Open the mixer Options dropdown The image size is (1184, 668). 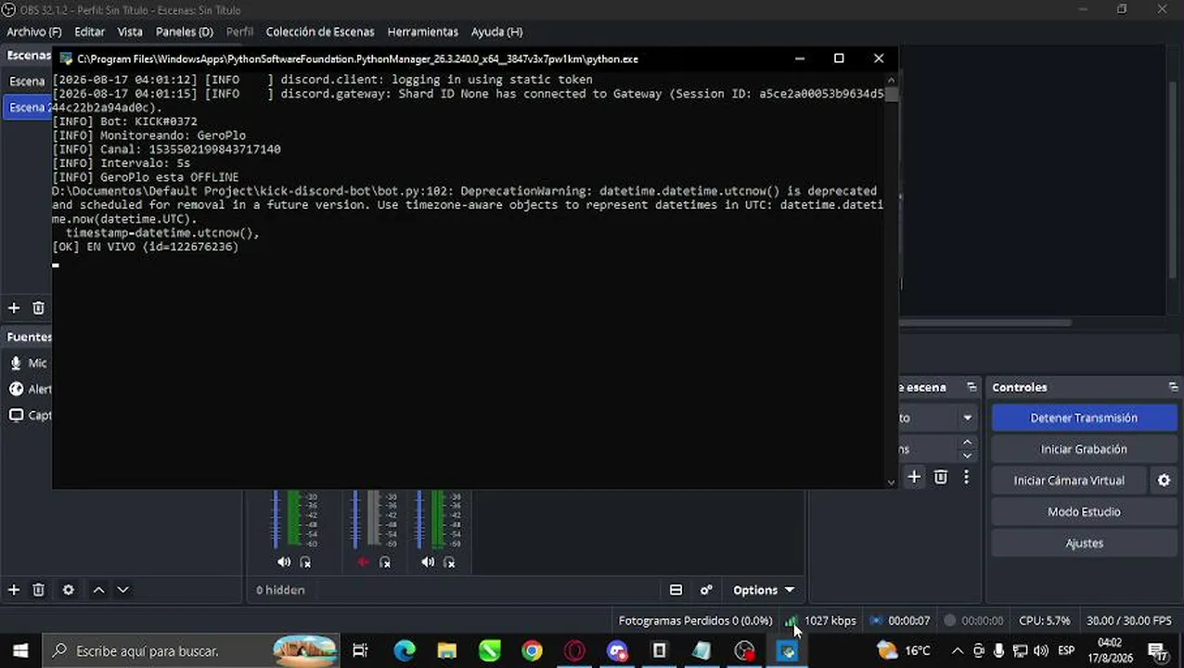(764, 589)
